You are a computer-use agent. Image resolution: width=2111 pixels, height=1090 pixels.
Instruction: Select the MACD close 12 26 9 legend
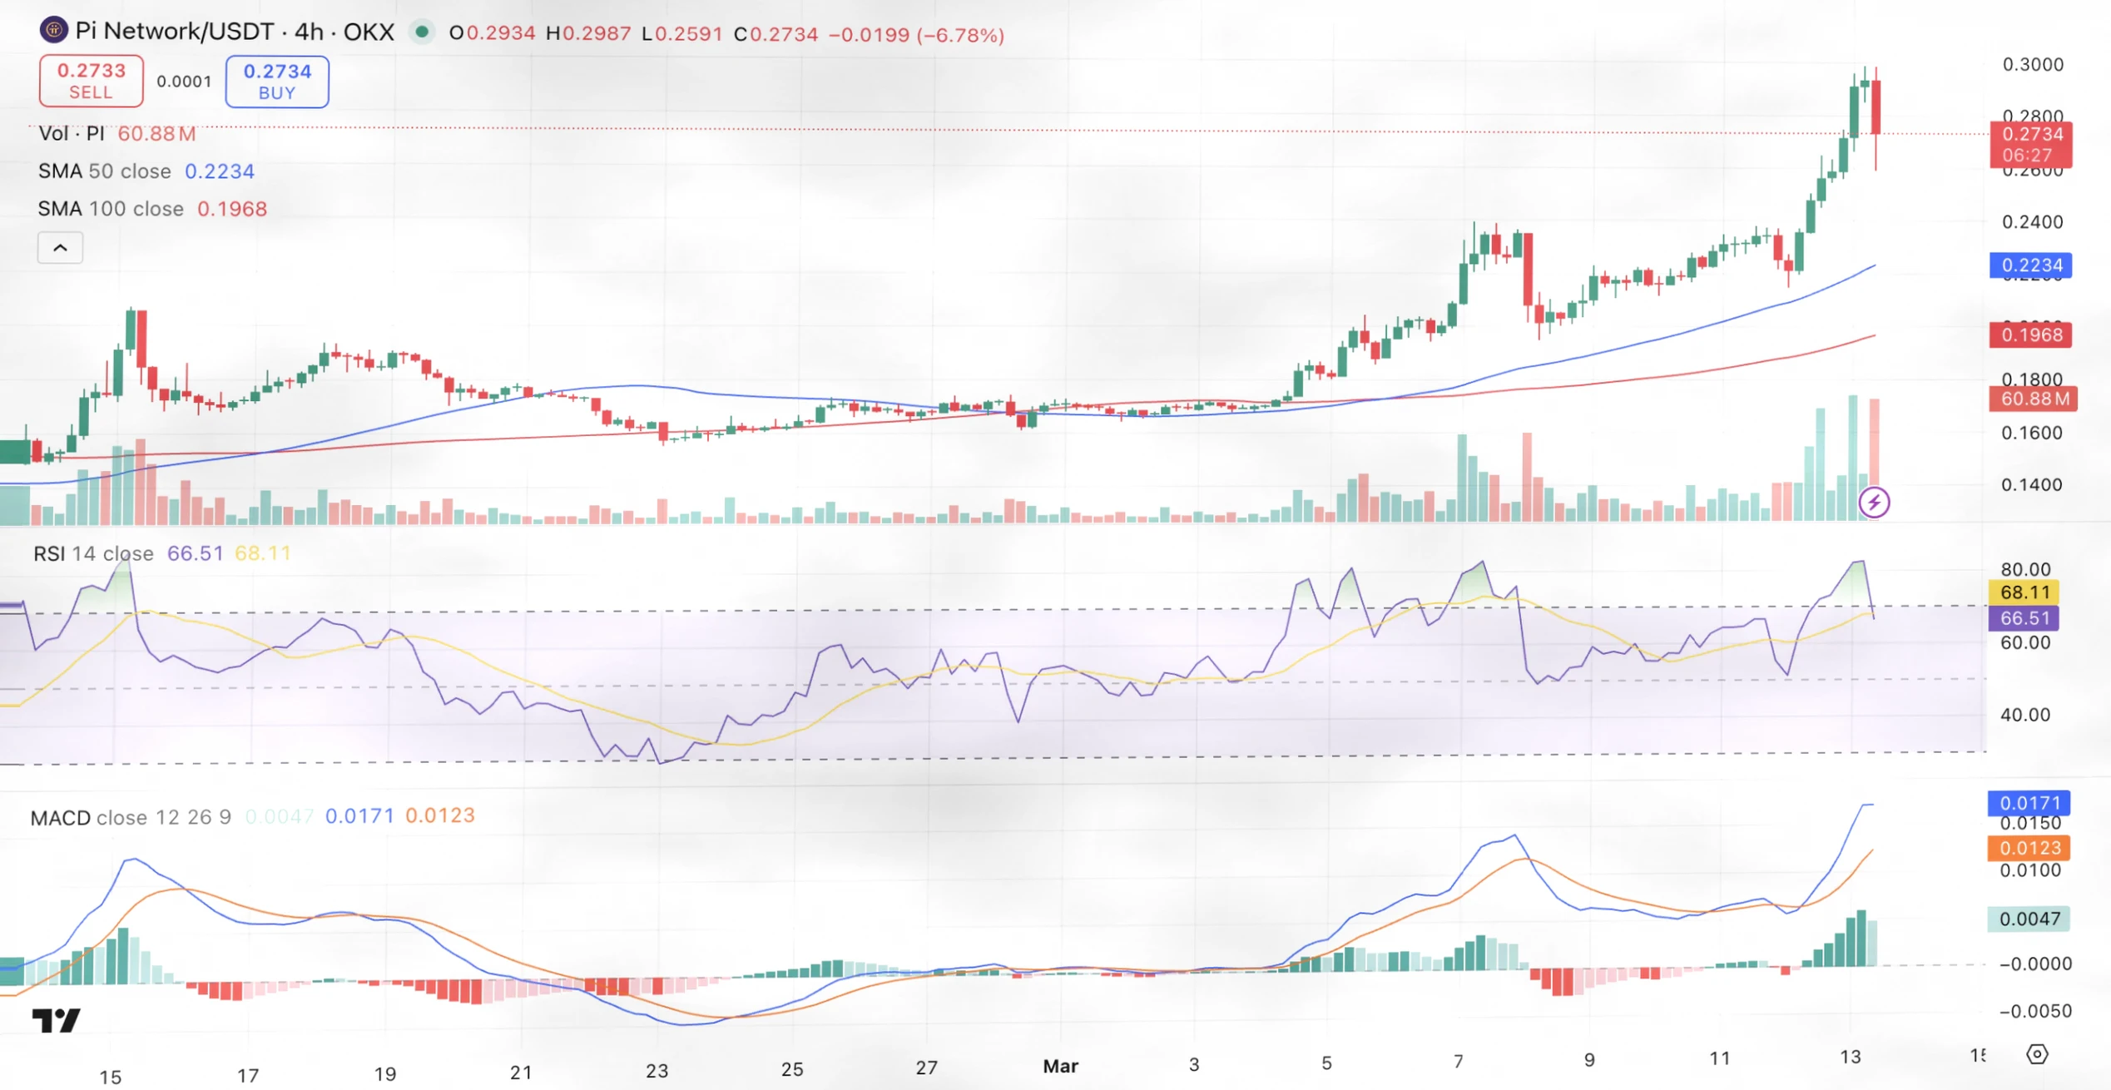pyautogui.click(x=131, y=817)
